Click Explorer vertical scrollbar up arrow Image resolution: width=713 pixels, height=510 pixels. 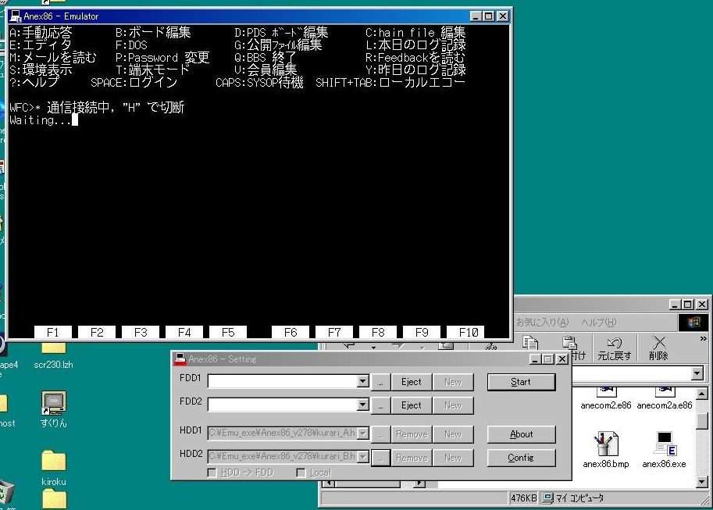point(702,393)
